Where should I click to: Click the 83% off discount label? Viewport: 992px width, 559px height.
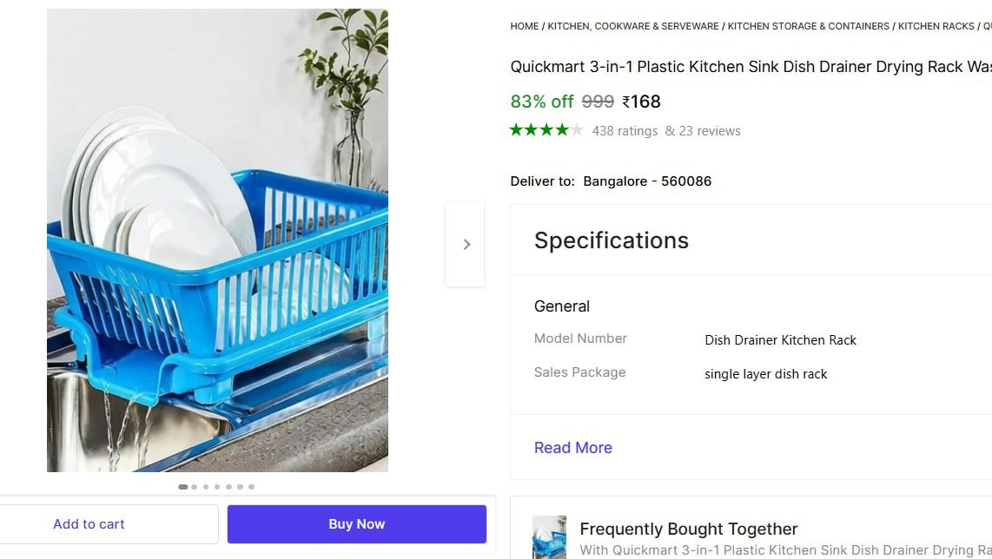[x=542, y=102]
